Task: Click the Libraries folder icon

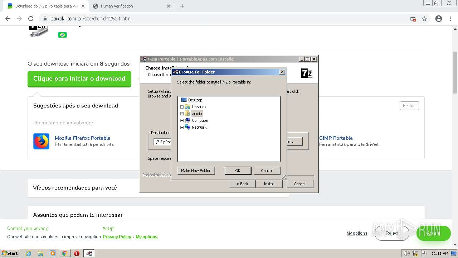Action: coord(187,107)
